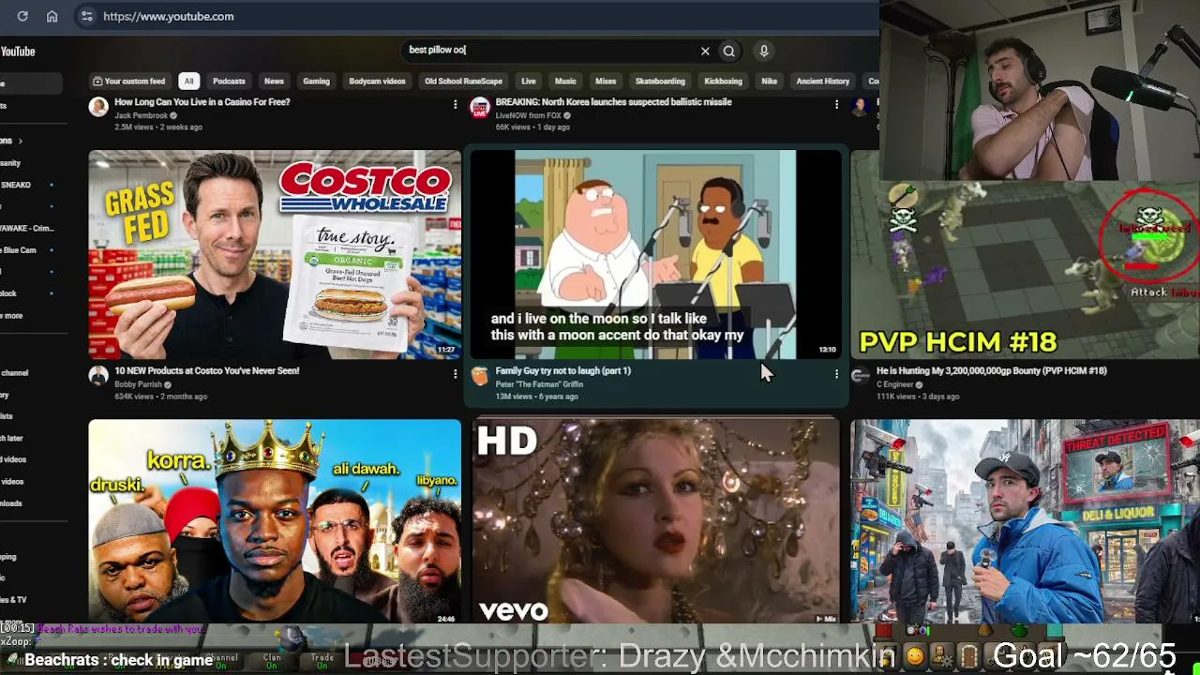1200x675 pixels.
Task: Visit the C Engineer channel name
Action: (x=894, y=384)
